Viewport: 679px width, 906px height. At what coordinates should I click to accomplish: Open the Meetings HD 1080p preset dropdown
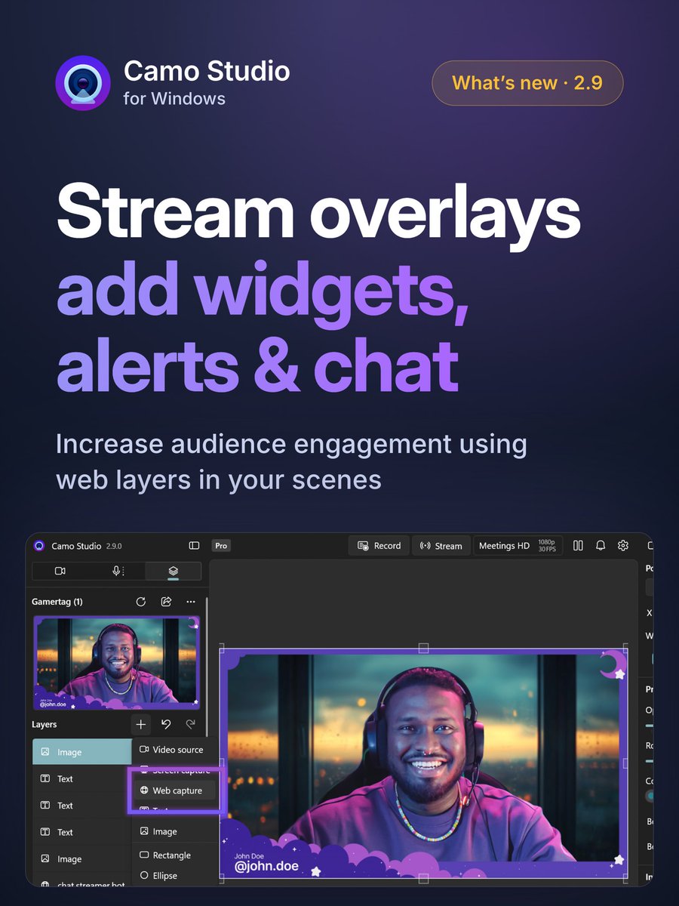(518, 546)
